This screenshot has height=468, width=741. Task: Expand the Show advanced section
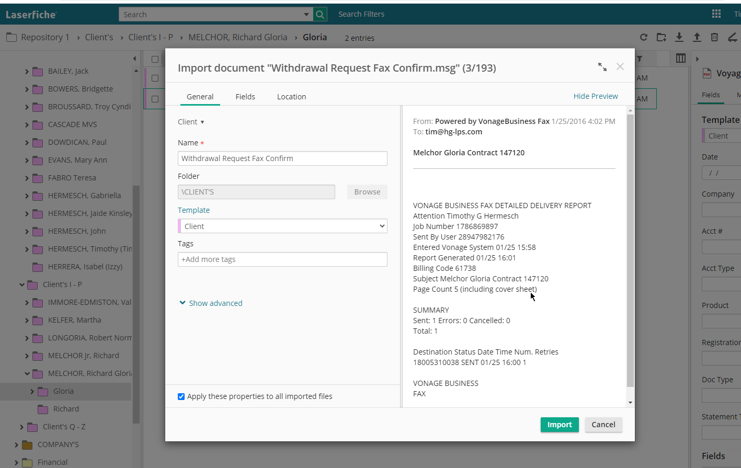click(211, 303)
